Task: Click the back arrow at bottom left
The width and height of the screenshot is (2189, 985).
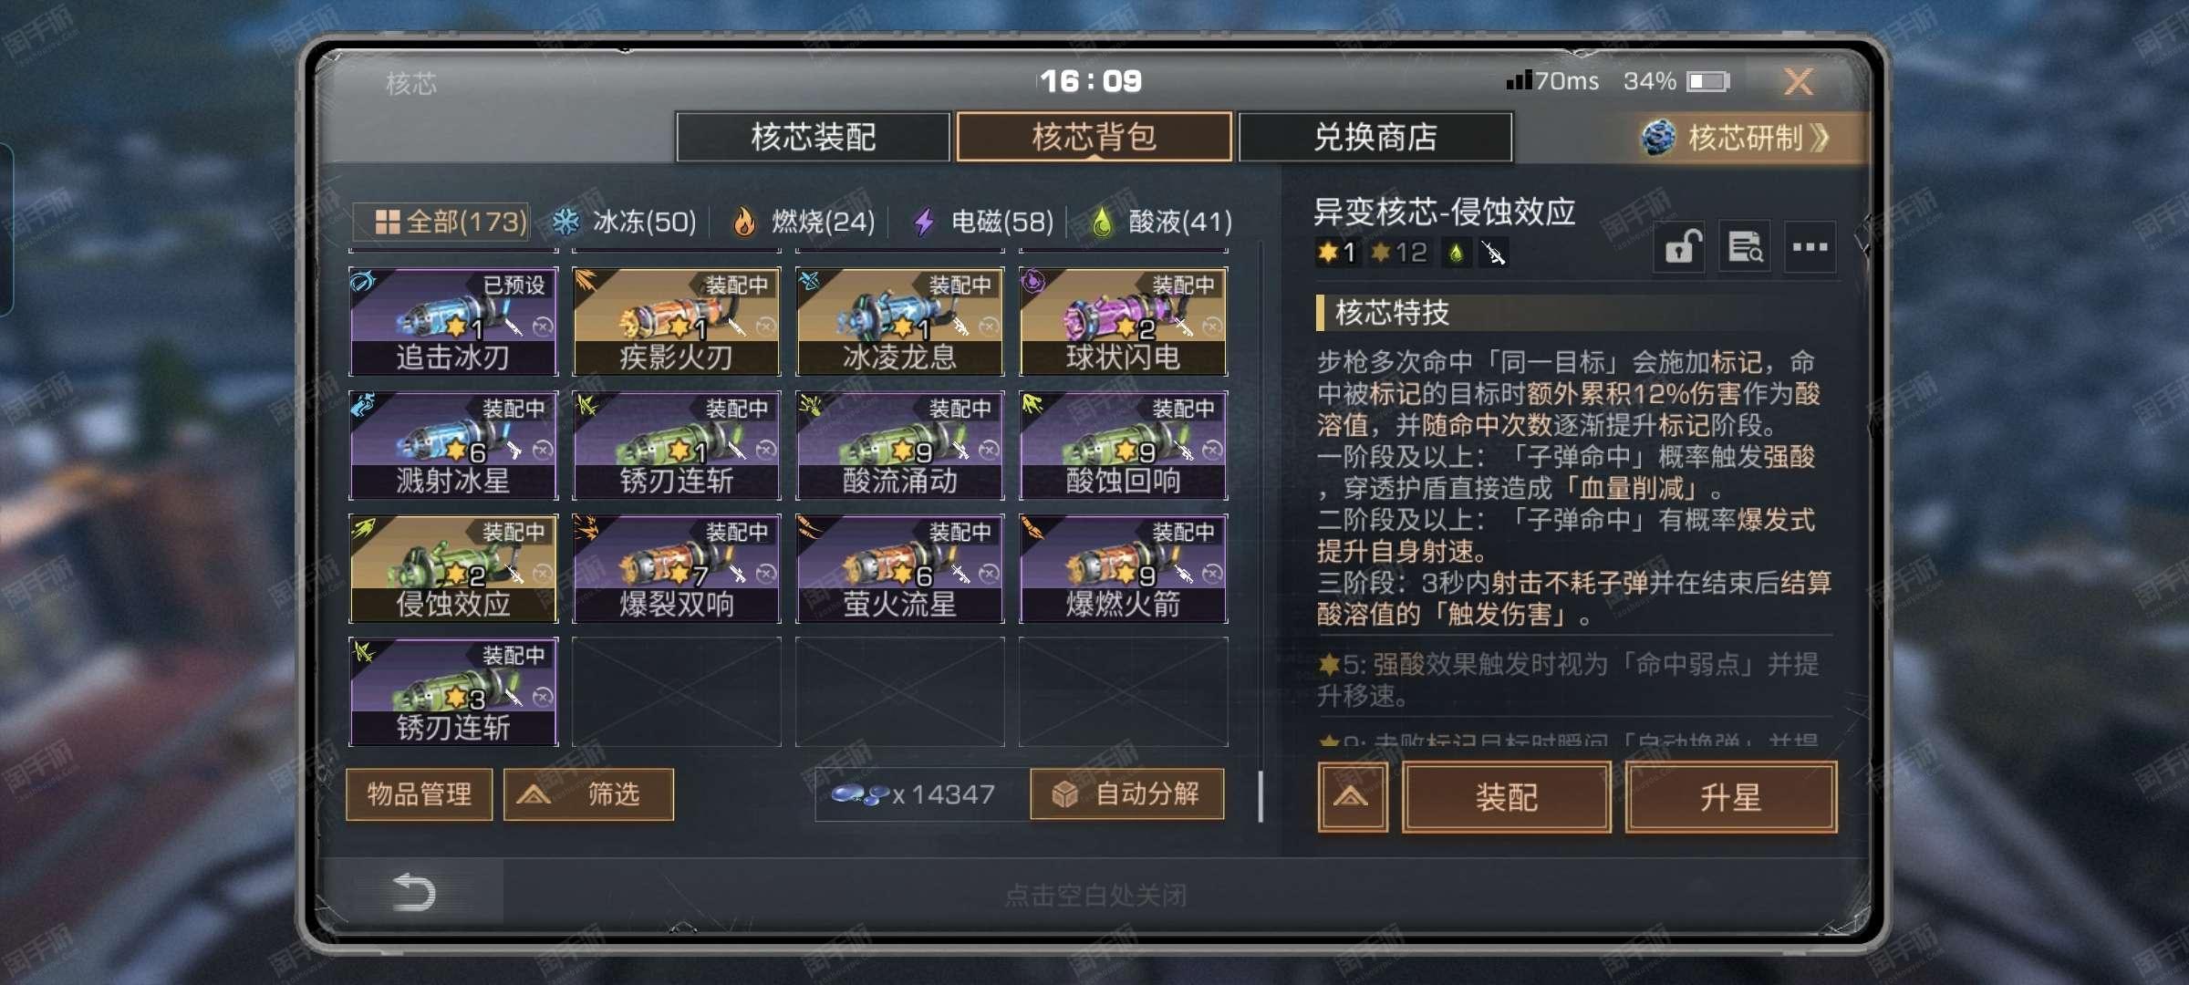Action: [414, 892]
